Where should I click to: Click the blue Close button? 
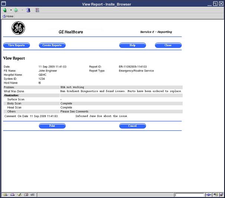168,45
